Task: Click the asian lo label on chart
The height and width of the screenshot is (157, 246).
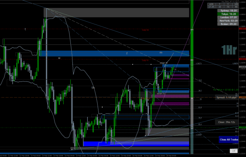Action: 161,94
